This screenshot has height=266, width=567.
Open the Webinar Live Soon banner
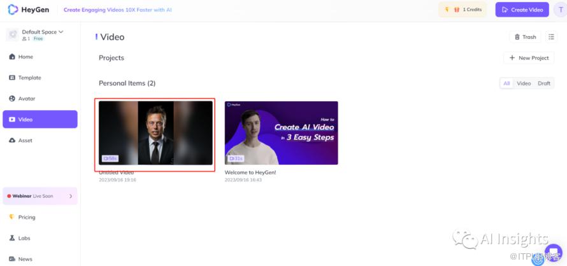[39, 196]
